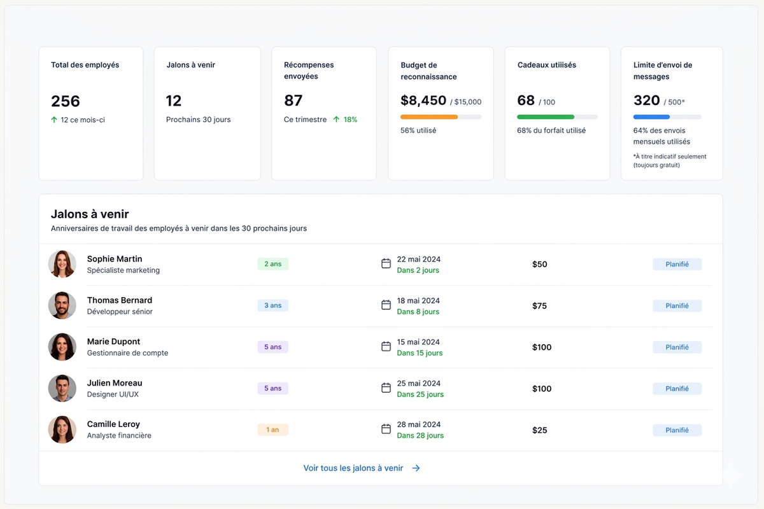Click the calendar icon beside 18 mai 2024
Viewport: 764px width, 509px height.
point(386,305)
